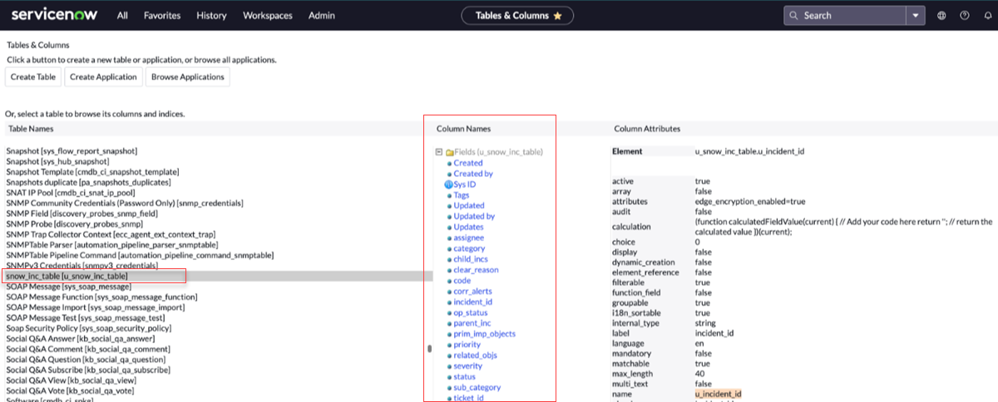
Task: Open the All menu
Action: click(x=122, y=15)
